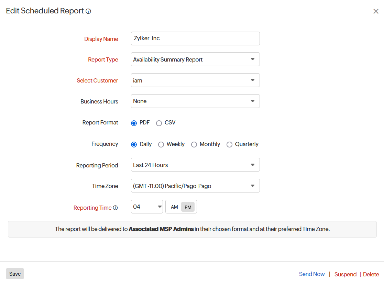
Task: Click the info icon beside Edit Scheduled Report
Action: [88, 11]
